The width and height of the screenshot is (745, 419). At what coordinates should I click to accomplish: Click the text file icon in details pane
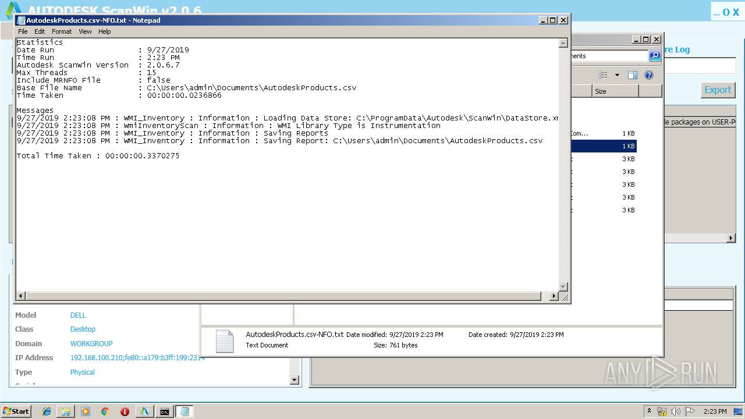coord(225,341)
